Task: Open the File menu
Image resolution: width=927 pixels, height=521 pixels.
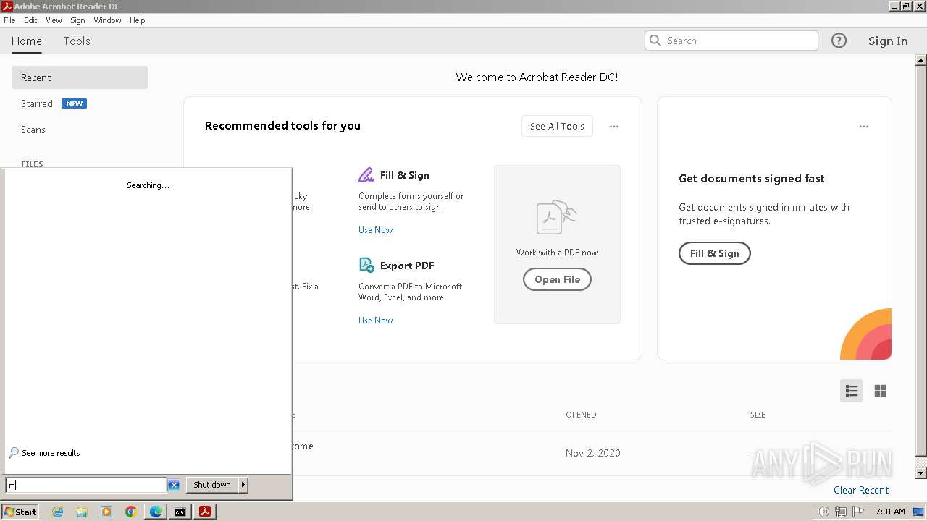Action: tap(9, 20)
